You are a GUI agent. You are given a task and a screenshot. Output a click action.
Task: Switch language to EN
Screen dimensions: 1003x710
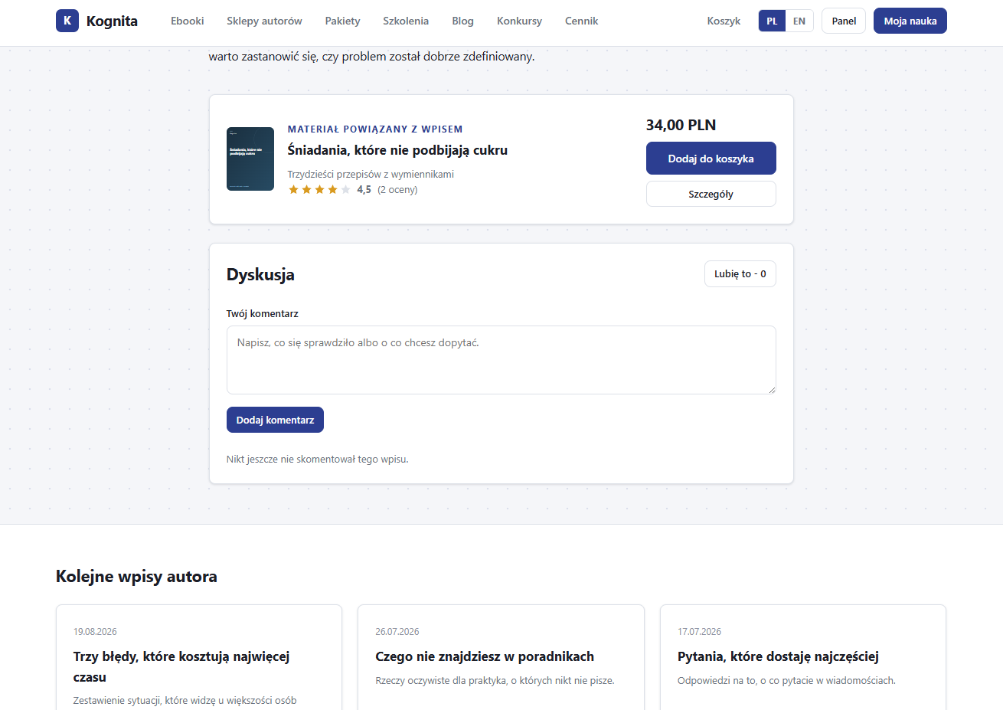pyautogui.click(x=799, y=21)
